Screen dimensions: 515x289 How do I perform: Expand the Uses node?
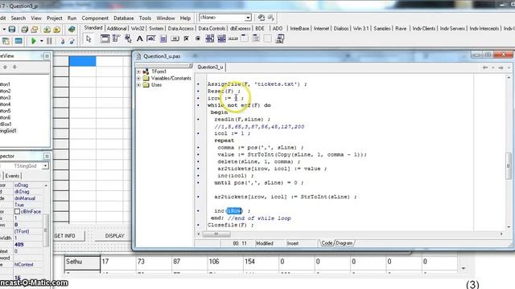point(138,85)
